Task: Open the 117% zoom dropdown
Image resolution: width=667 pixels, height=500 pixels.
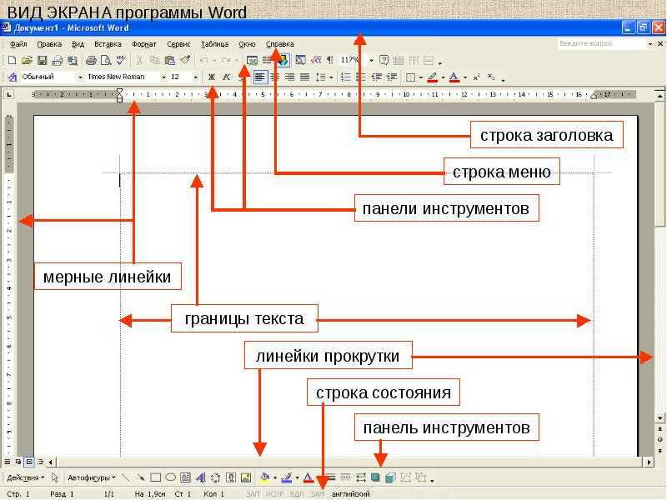Action: pyautogui.click(x=371, y=60)
